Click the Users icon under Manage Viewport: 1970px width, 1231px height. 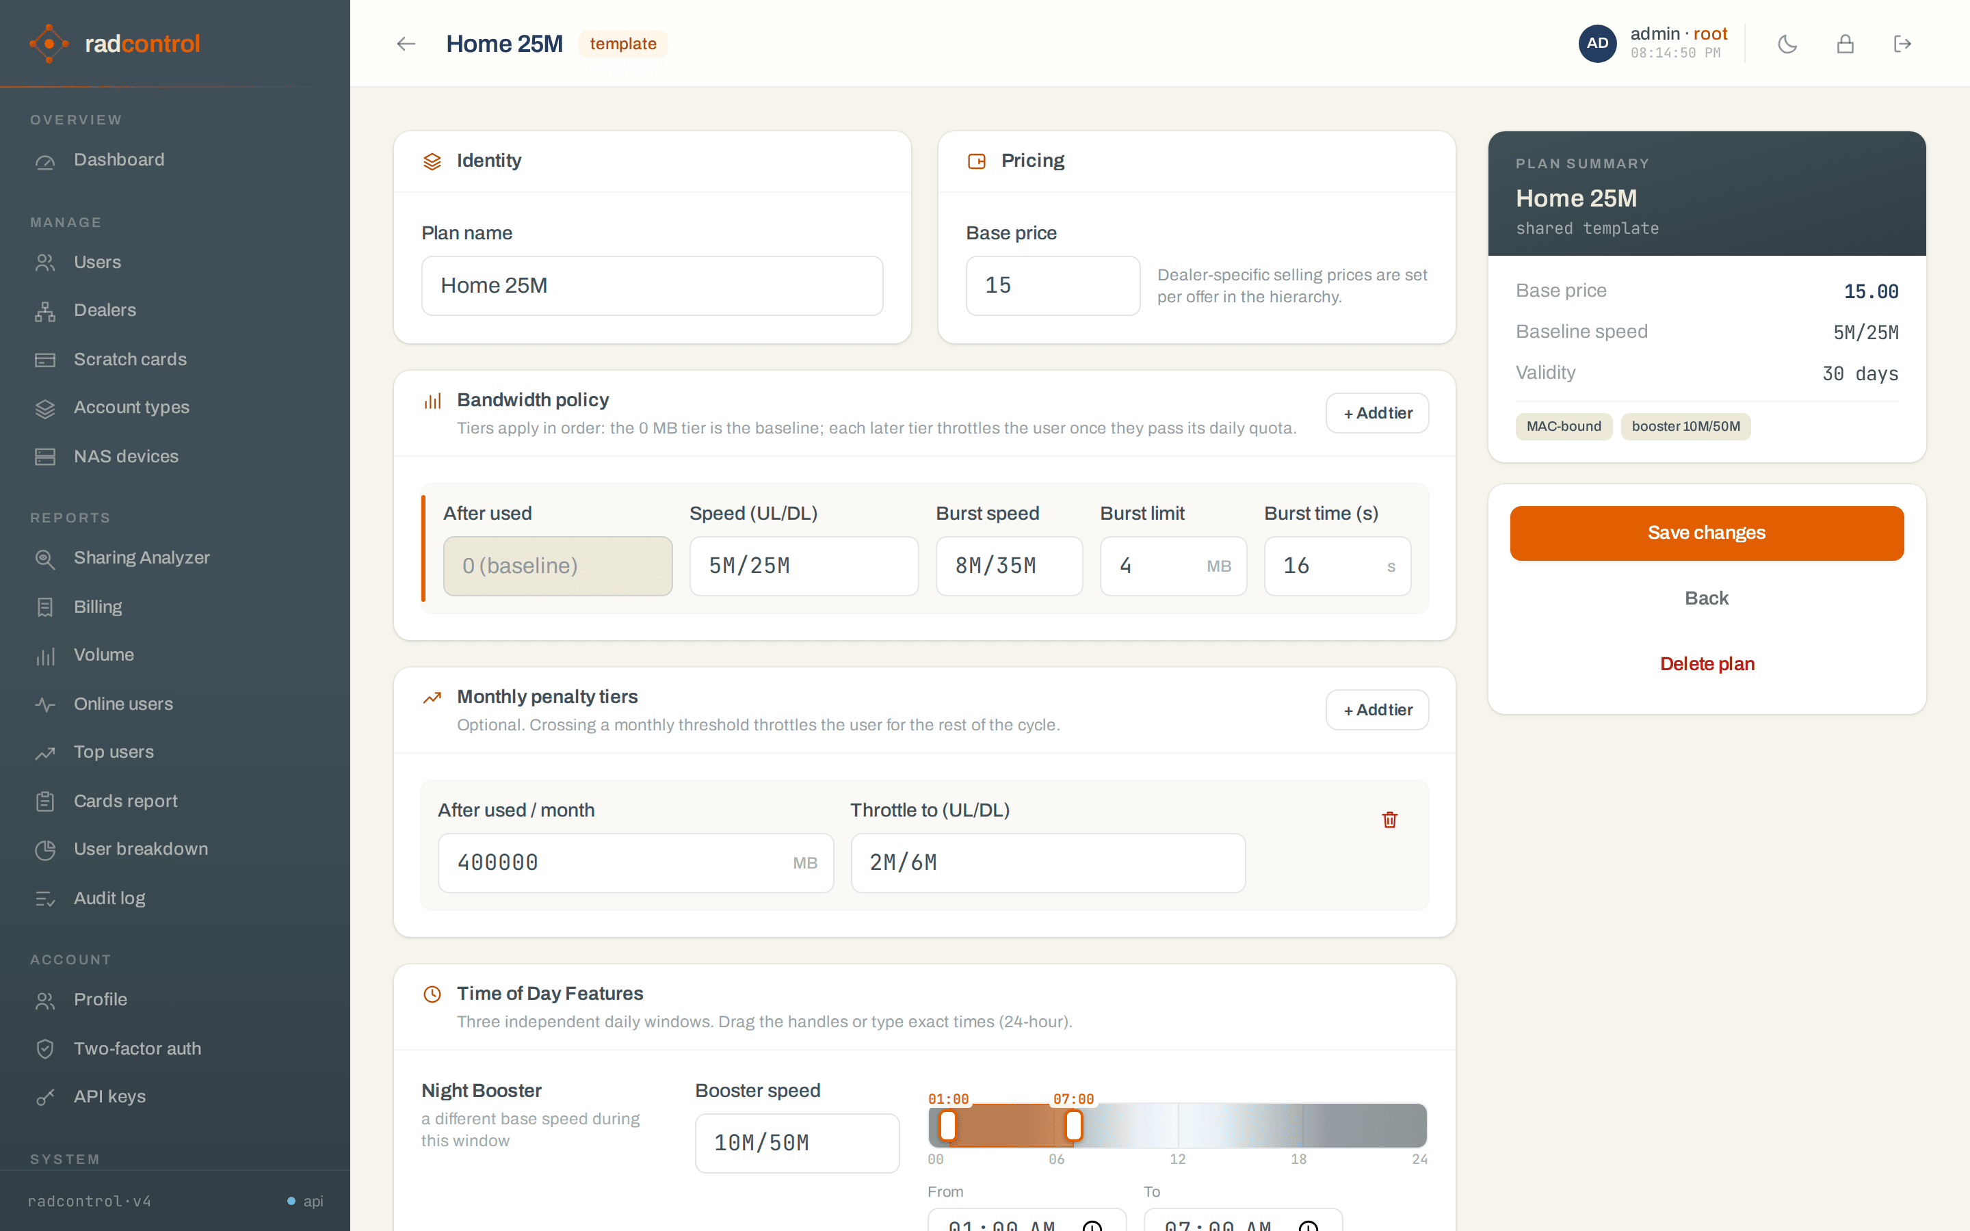click(46, 262)
